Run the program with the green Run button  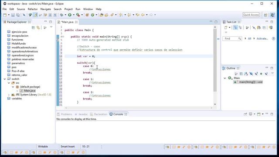pos(70,15)
